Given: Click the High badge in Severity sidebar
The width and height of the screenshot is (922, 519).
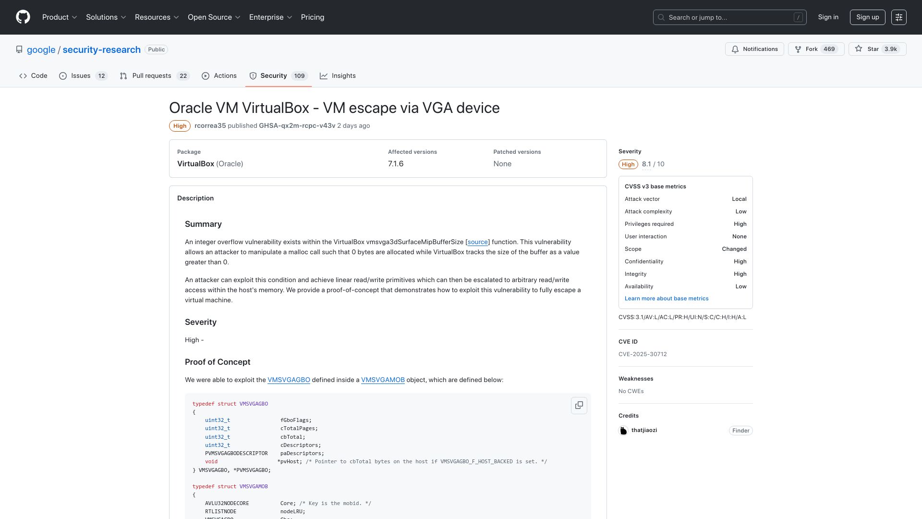Looking at the screenshot, I should [x=628, y=164].
